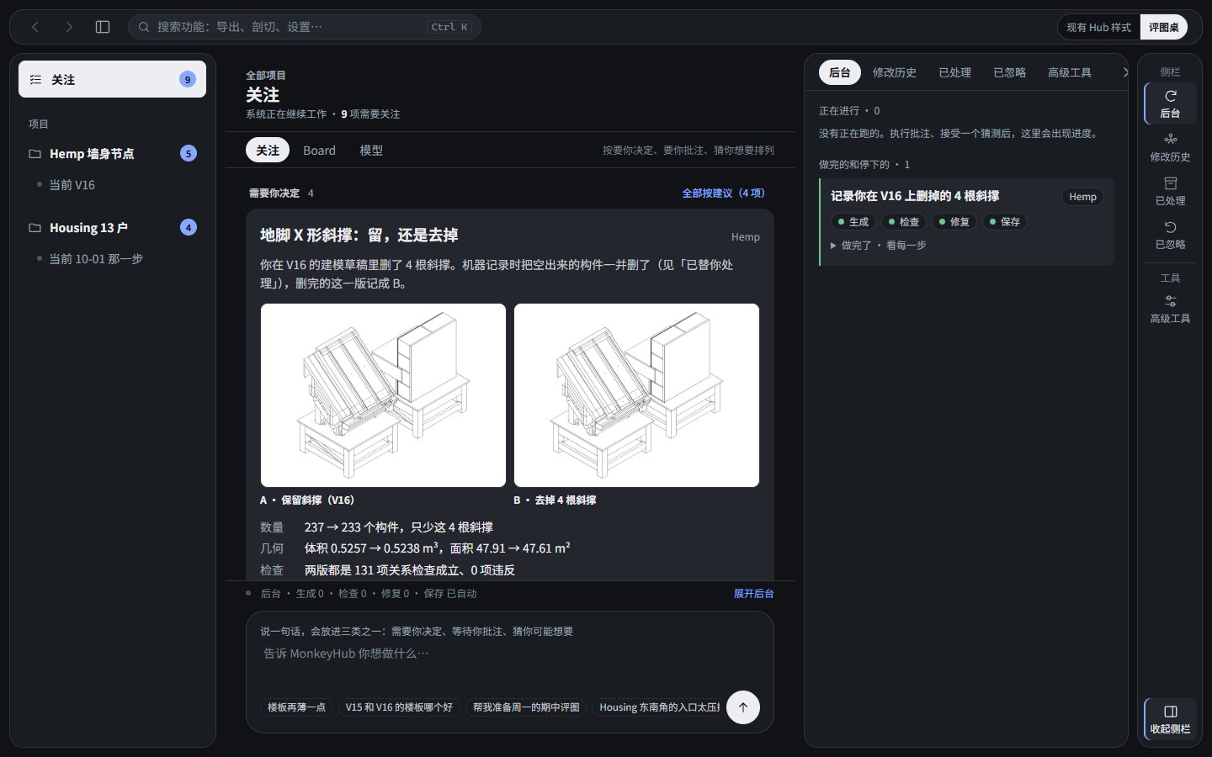The width and height of the screenshot is (1212, 757).
Task: Switch to the Board tab
Action: 319,150
